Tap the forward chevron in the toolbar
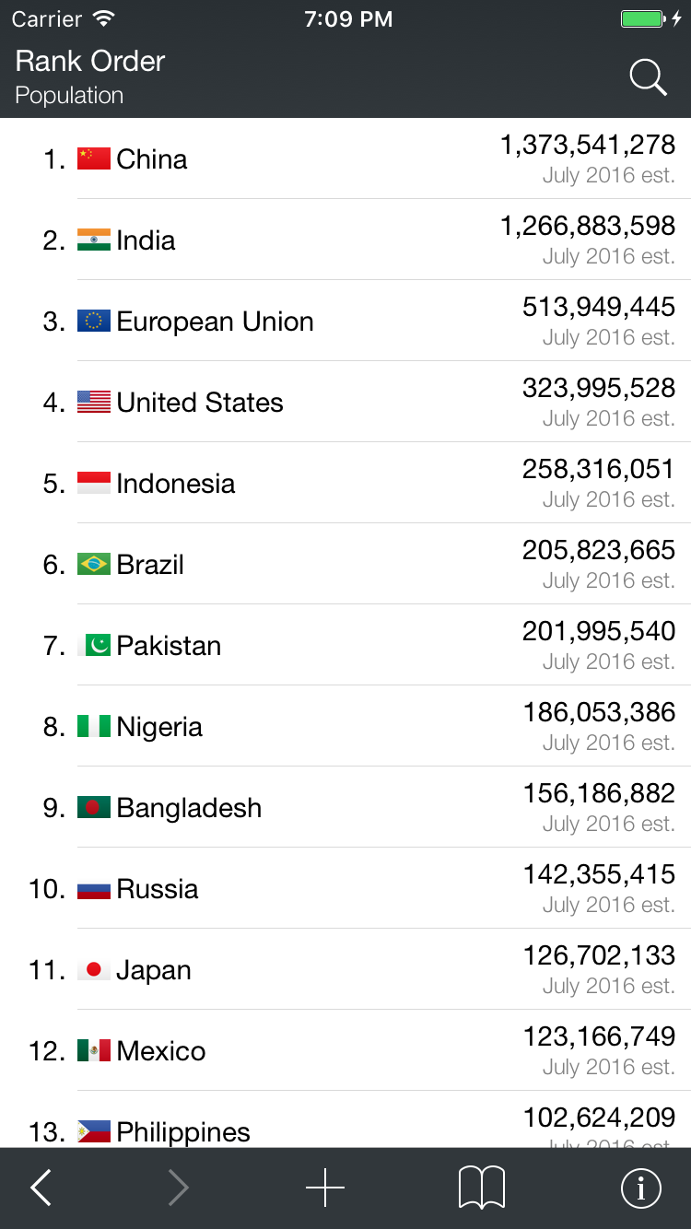The width and height of the screenshot is (691, 1229). [x=179, y=1188]
